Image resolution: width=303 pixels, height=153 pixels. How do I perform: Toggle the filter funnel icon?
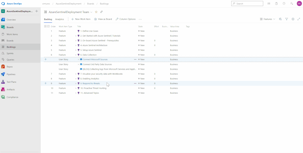[x=287, y=19]
